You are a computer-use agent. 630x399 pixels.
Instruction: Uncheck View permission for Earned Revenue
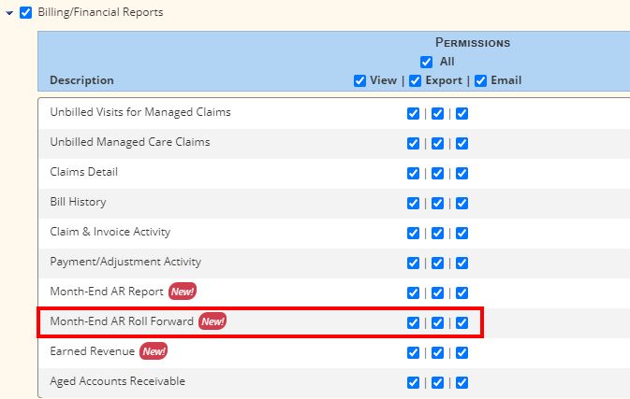pos(413,352)
